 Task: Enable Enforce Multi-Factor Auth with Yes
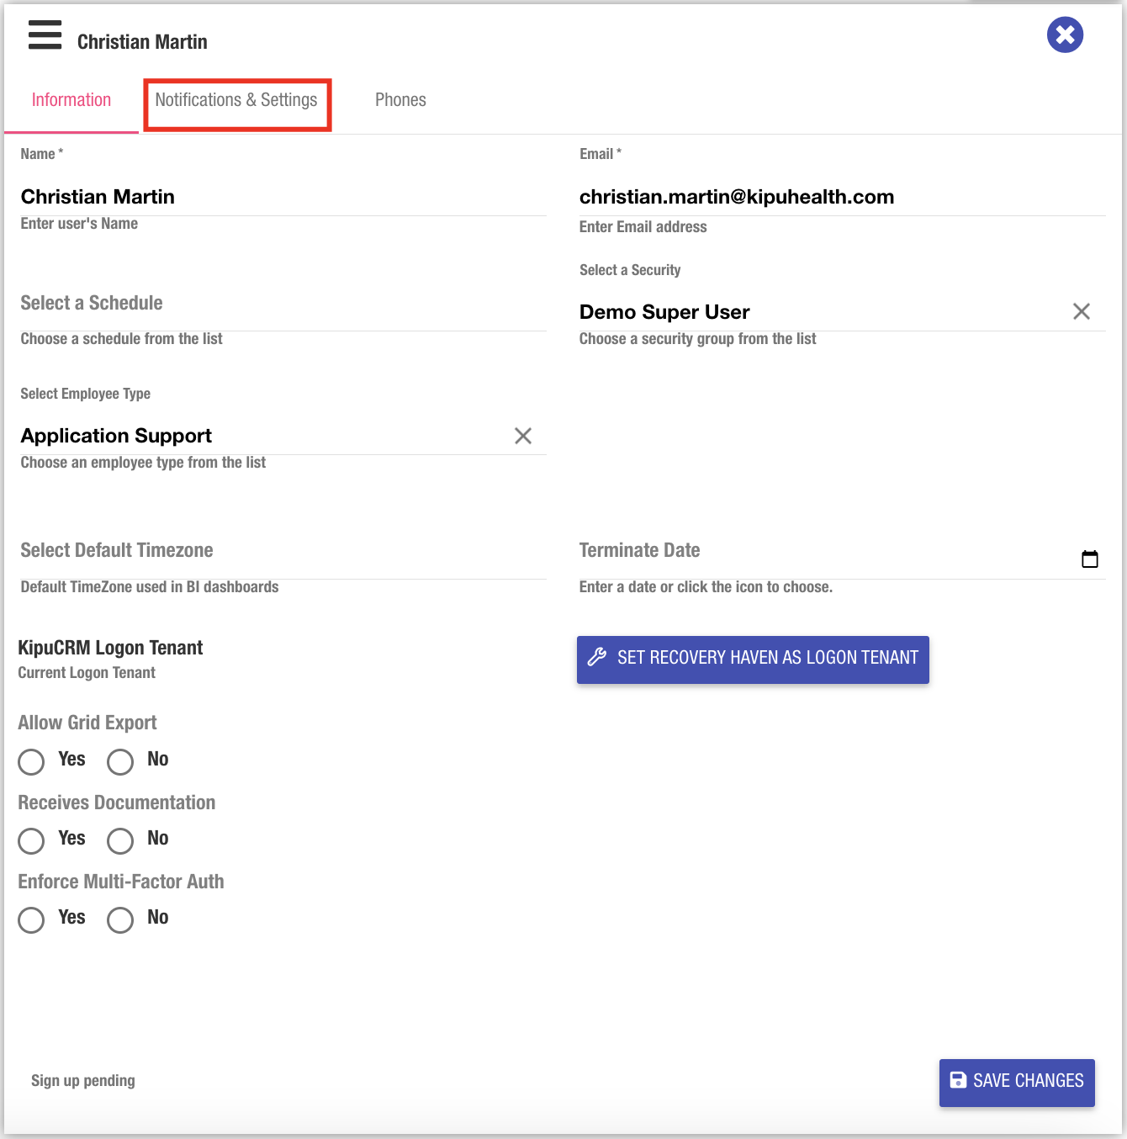pyautogui.click(x=32, y=919)
